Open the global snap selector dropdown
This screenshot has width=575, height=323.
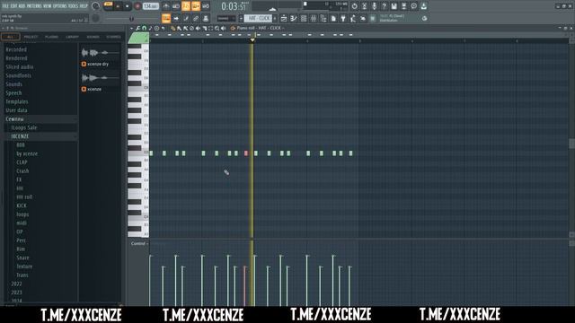coord(226,18)
